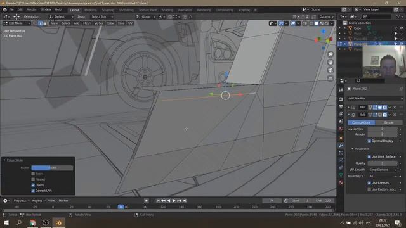The image size is (406, 228).
Task: Click the pan hand navigation icon
Action: point(331,62)
